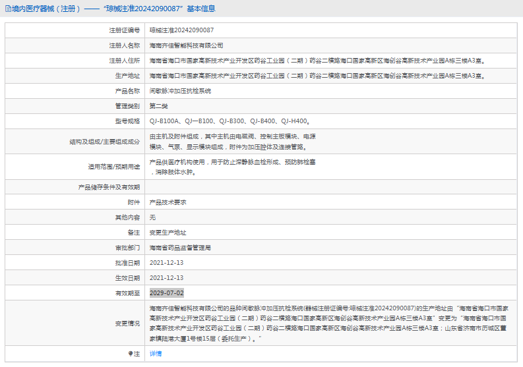Click the 结构及组成/主要组成成分 label
This screenshot has height=367, width=523.
click(x=104, y=142)
